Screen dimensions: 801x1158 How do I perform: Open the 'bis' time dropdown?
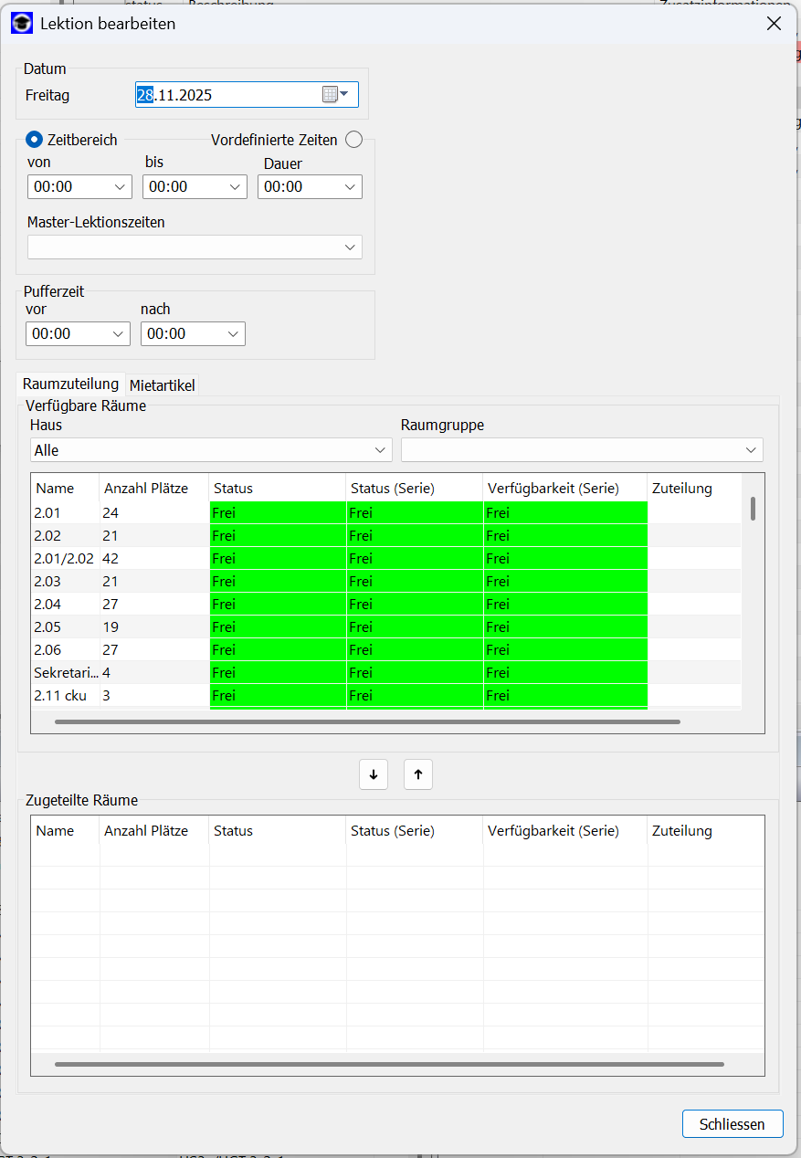(235, 187)
